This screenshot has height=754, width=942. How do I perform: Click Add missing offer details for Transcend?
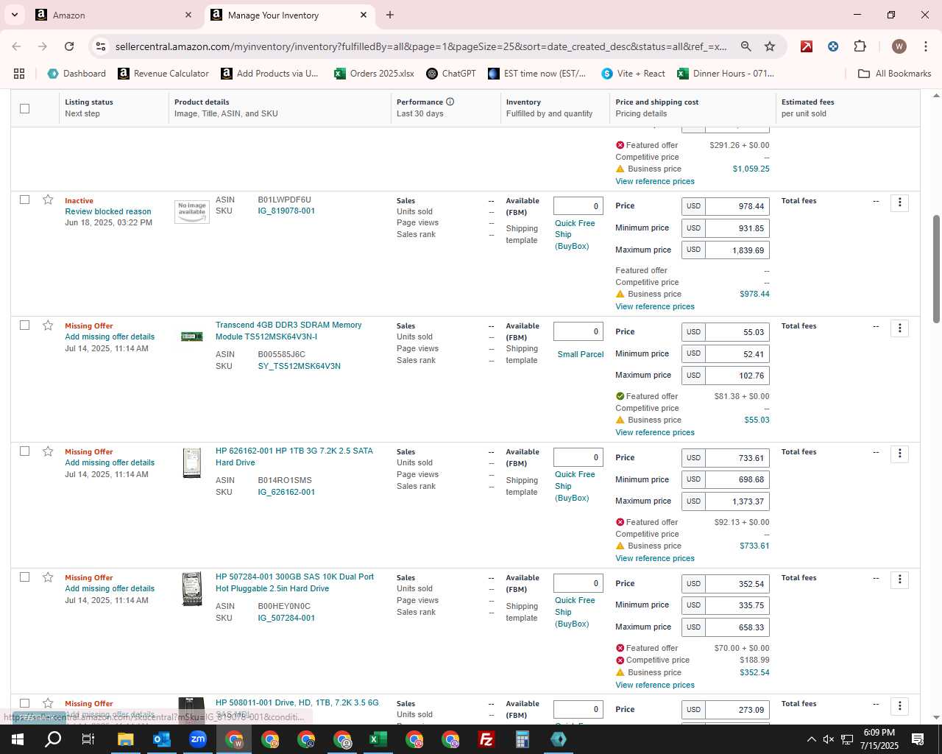coord(110,337)
